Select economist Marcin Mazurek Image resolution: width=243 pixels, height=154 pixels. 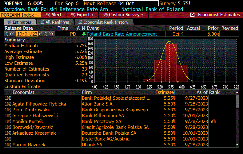(x=29, y=145)
